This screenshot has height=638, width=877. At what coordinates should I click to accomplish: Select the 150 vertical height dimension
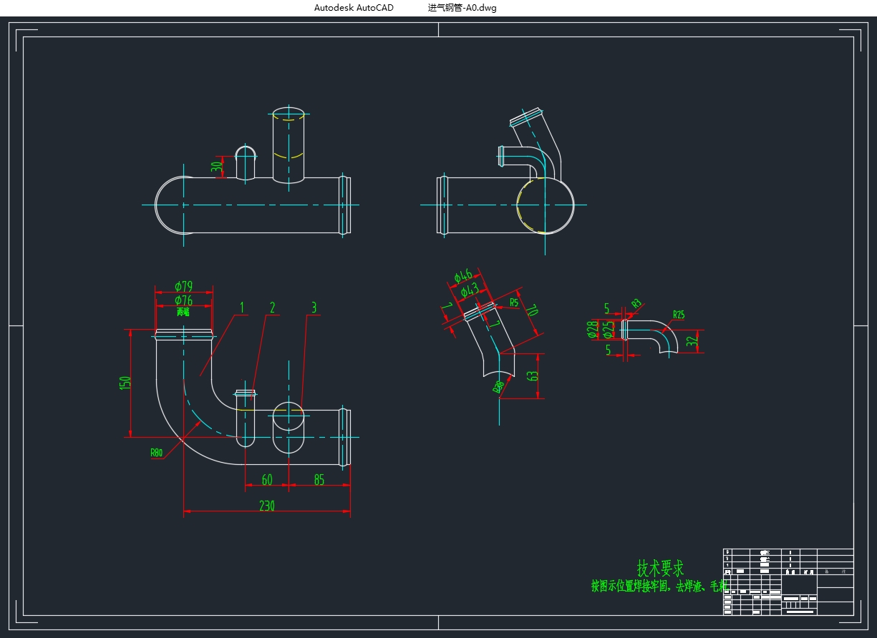tap(125, 383)
